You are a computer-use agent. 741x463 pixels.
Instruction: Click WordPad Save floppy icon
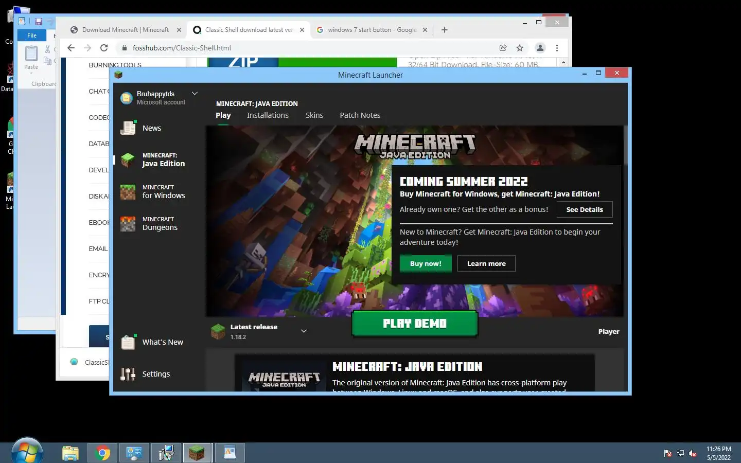pyautogui.click(x=38, y=22)
